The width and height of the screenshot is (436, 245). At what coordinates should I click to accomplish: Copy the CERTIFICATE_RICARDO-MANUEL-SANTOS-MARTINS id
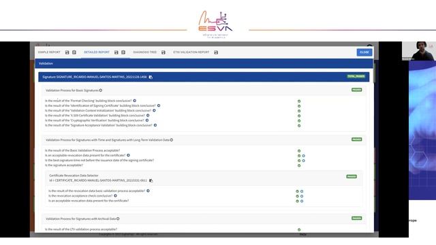pyautogui.click(x=151, y=180)
